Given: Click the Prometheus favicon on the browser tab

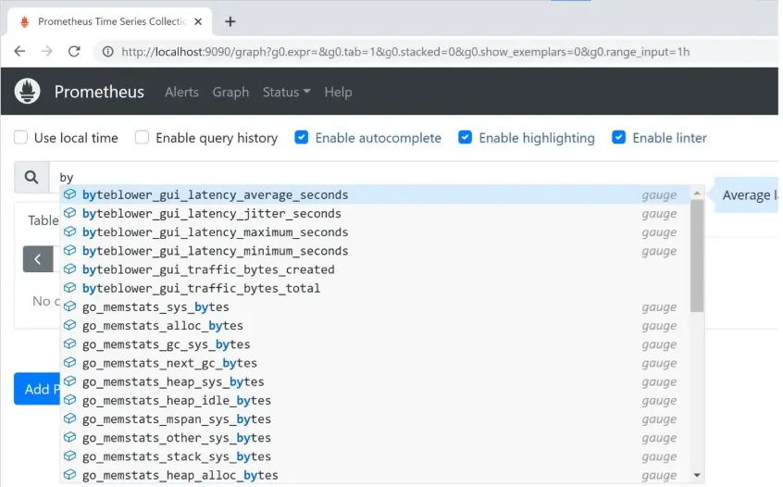Looking at the screenshot, I should pyautogui.click(x=24, y=21).
